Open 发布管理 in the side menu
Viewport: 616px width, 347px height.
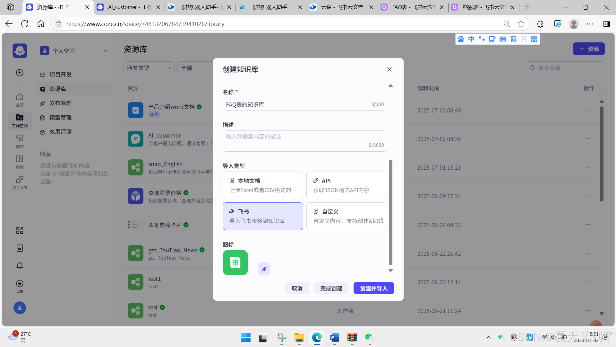pos(60,103)
